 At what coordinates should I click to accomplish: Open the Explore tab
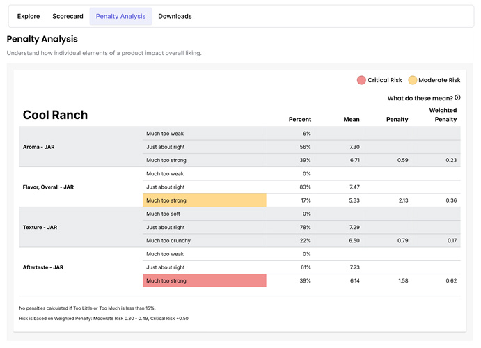click(29, 16)
